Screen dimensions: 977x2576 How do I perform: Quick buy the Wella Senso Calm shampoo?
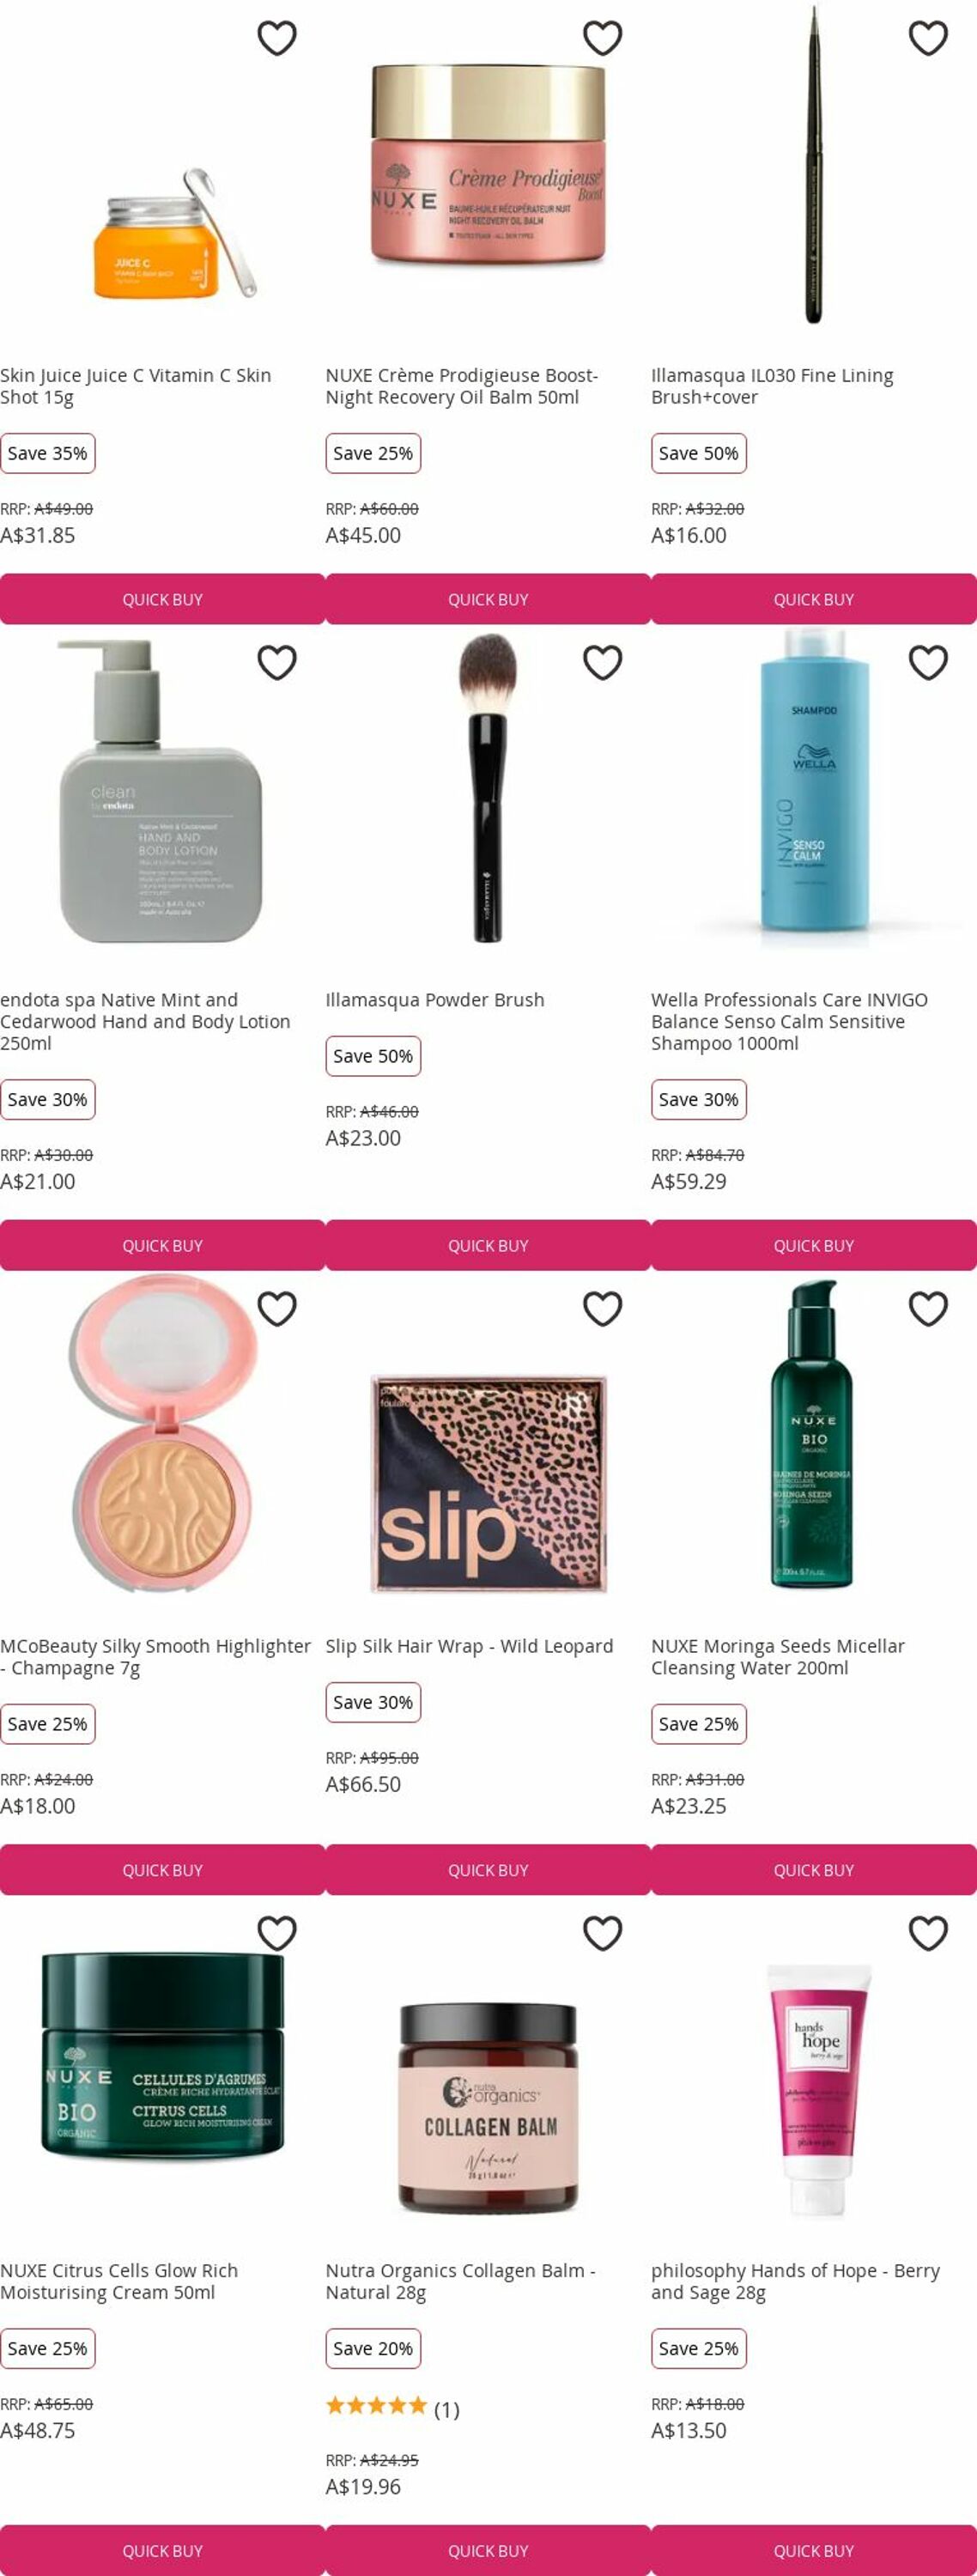point(814,1245)
